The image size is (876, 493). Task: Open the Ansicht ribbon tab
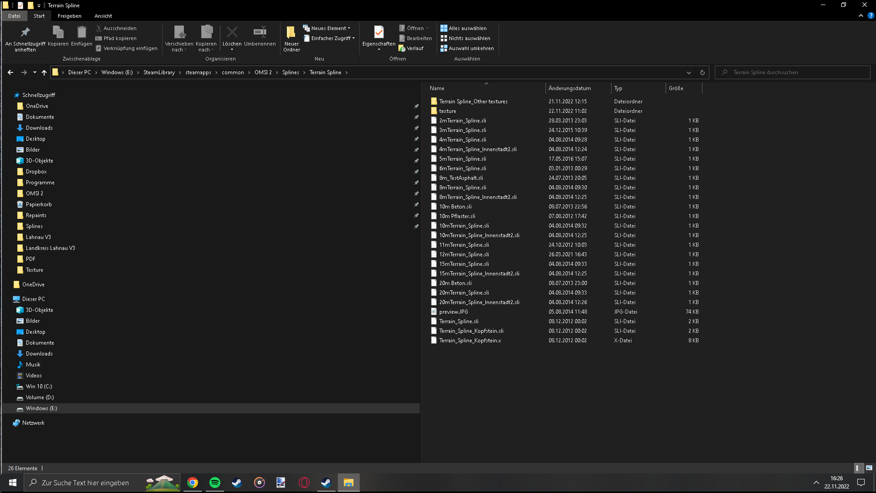click(x=103, y=16)
